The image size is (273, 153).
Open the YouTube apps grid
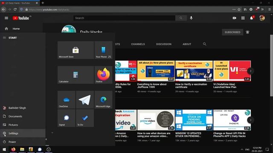(x=243, y=18)
